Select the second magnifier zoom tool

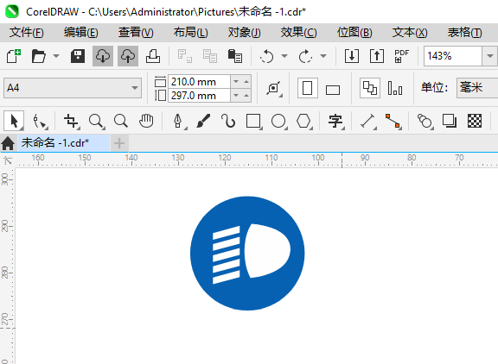[121, 121]
